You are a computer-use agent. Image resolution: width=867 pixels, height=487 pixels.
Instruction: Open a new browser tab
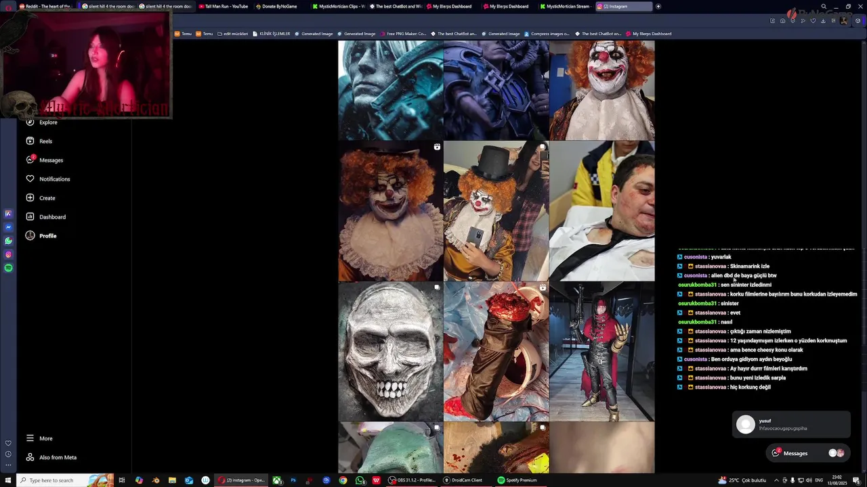click(658, 6)
